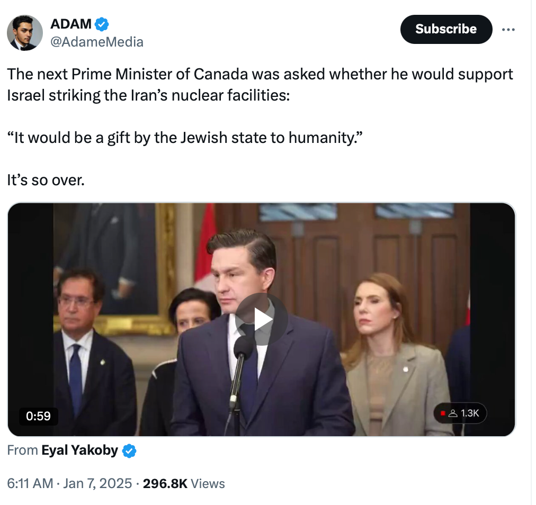Open Eyal Yakoby's profile link
The image size is (536, 505).
79,450
